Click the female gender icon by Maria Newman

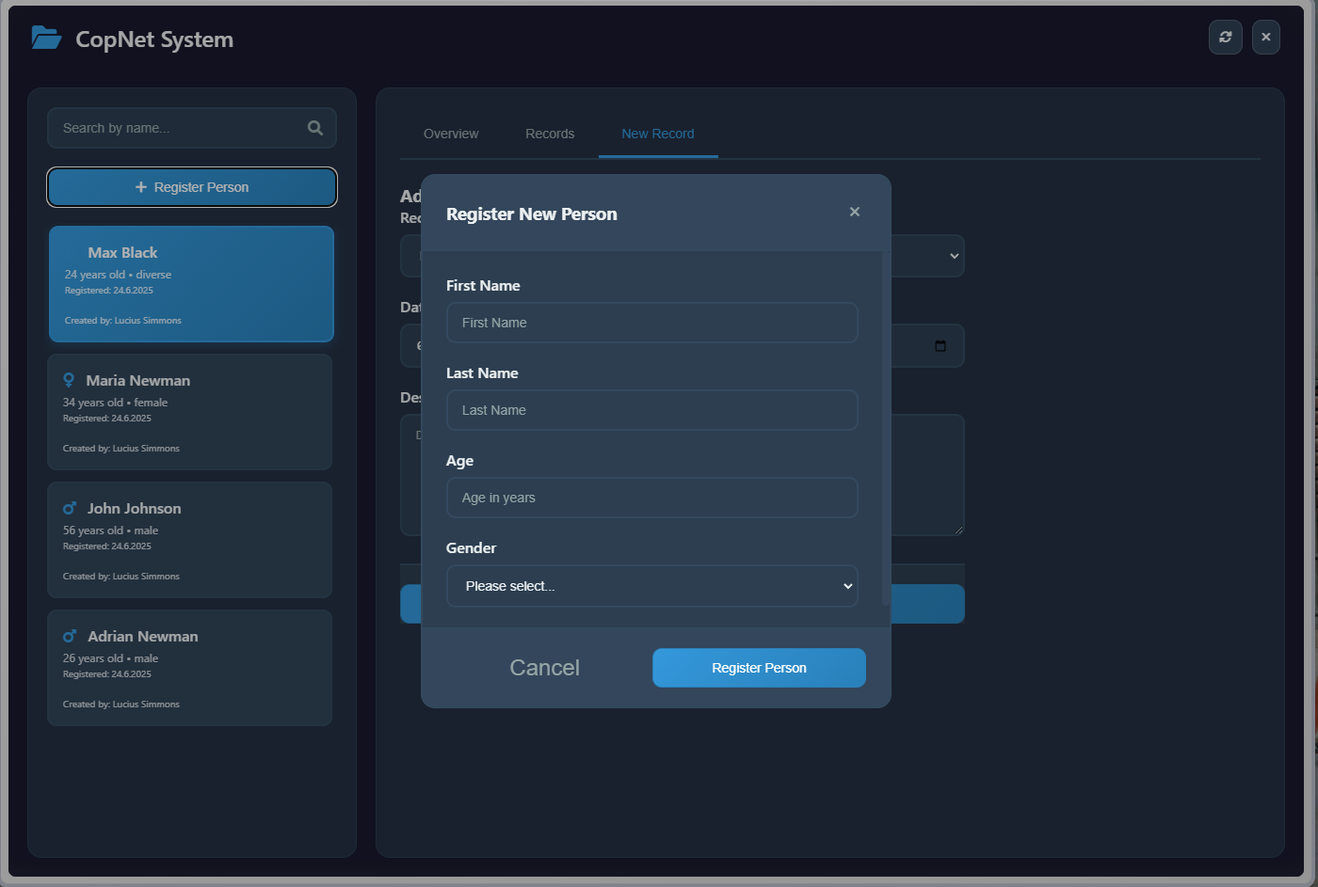coord(69,380)
